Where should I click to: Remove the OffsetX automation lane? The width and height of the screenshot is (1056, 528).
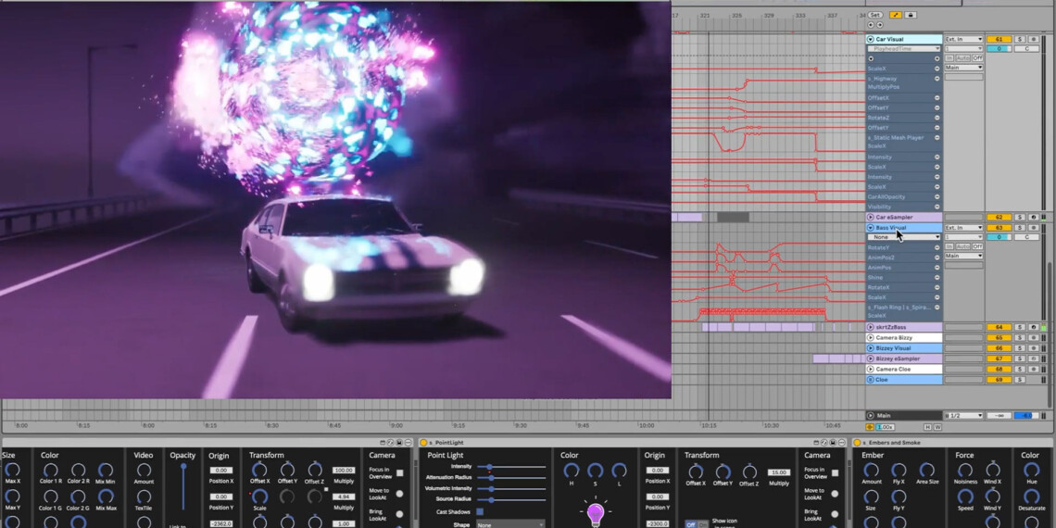[937, 97]
